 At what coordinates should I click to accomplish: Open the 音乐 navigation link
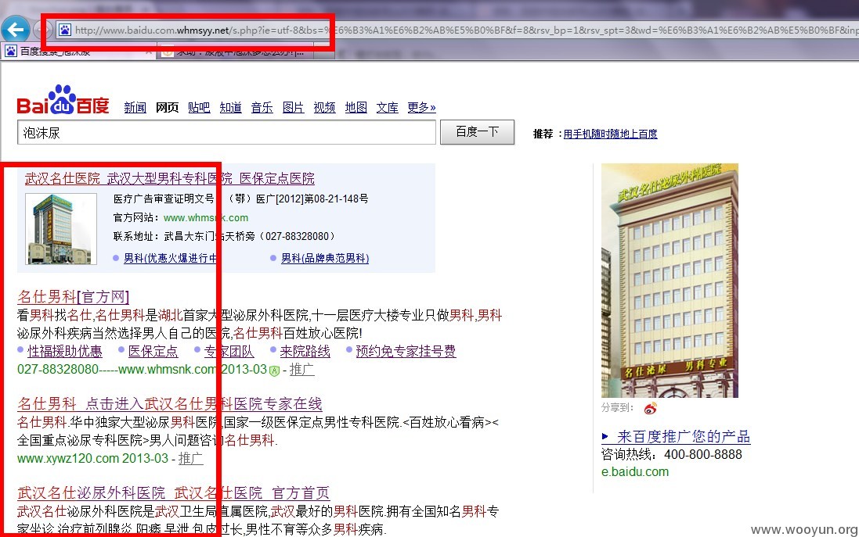tap(262, 107)
